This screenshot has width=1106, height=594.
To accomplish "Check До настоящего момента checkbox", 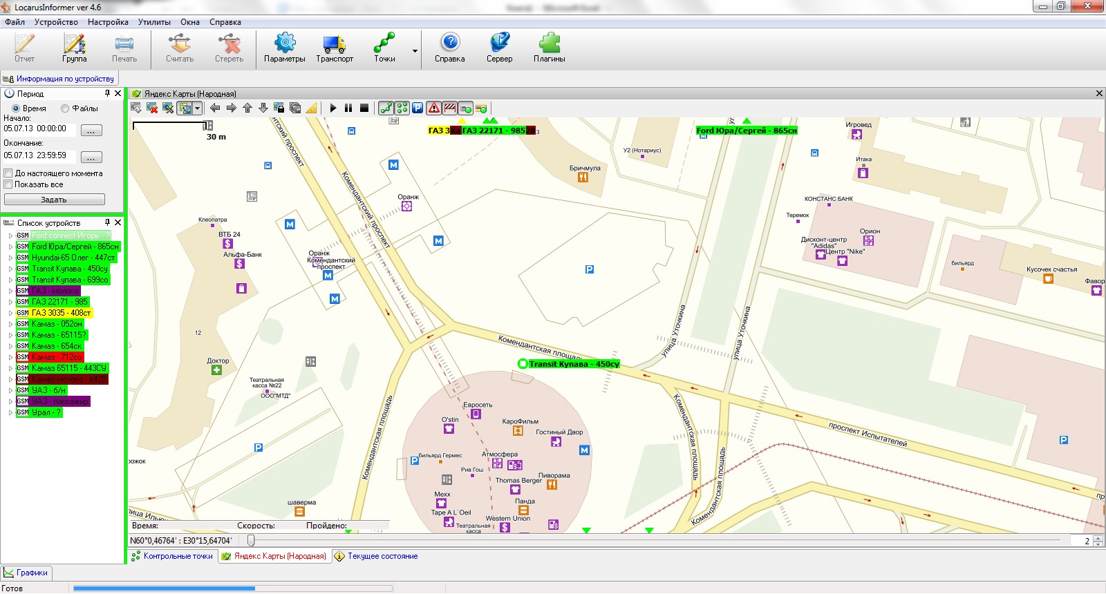I will pos(8,173).
